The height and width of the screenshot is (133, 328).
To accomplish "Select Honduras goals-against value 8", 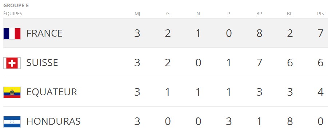I will click(290, 121).
